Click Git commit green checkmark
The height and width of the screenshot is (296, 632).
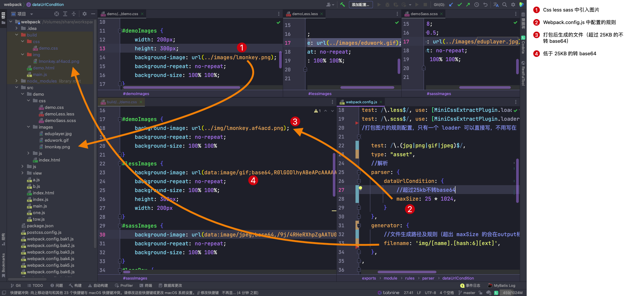click(460, 5)
